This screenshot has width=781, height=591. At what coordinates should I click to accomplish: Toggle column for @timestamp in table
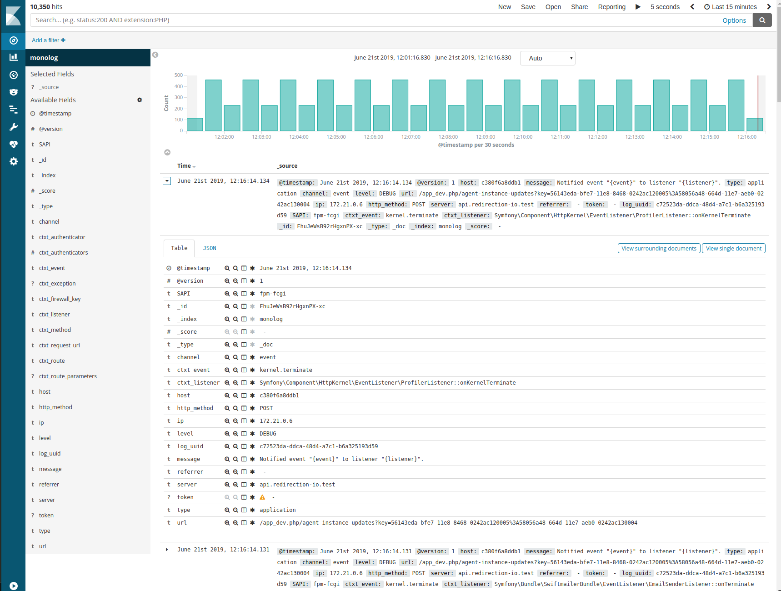(x=244, y=268)
